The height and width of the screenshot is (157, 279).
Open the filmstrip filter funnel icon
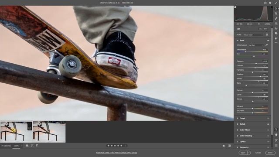click(37, 146)
